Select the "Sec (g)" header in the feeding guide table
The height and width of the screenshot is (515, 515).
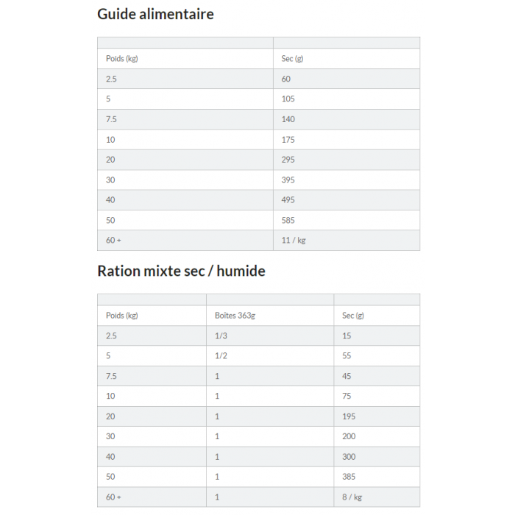pos(292,59)
